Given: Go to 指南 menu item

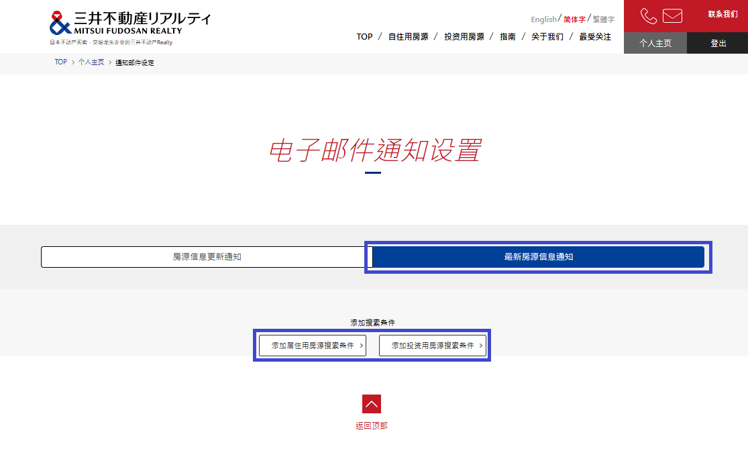Looking at the screenshot, I should click(x=508, y=37).
